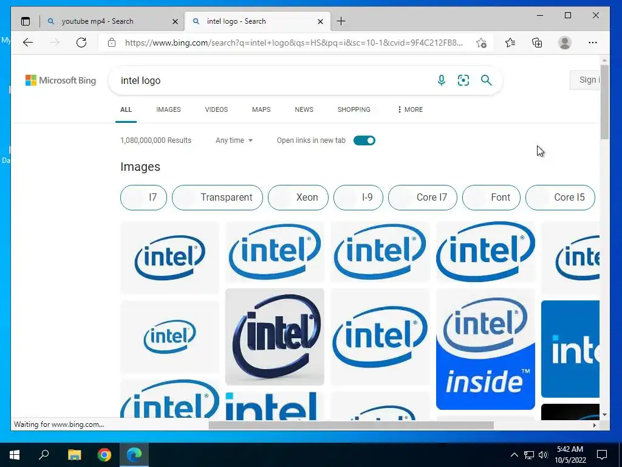Open the first Intel logo thumbnail

coord(169,258)
